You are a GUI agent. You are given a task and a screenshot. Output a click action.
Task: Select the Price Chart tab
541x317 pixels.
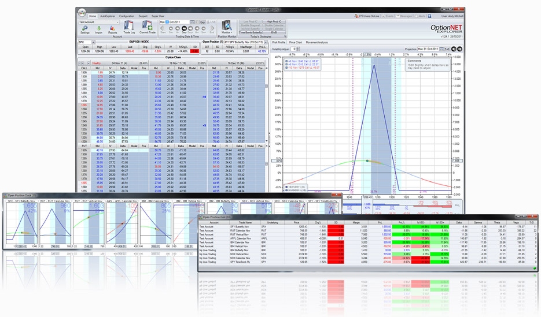click(295, 42)
